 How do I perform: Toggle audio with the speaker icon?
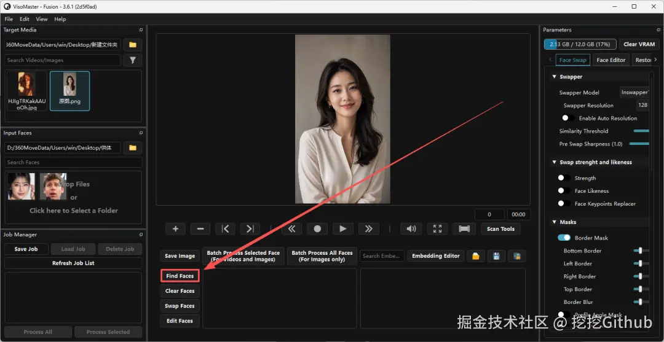click(x=411, y=228)
